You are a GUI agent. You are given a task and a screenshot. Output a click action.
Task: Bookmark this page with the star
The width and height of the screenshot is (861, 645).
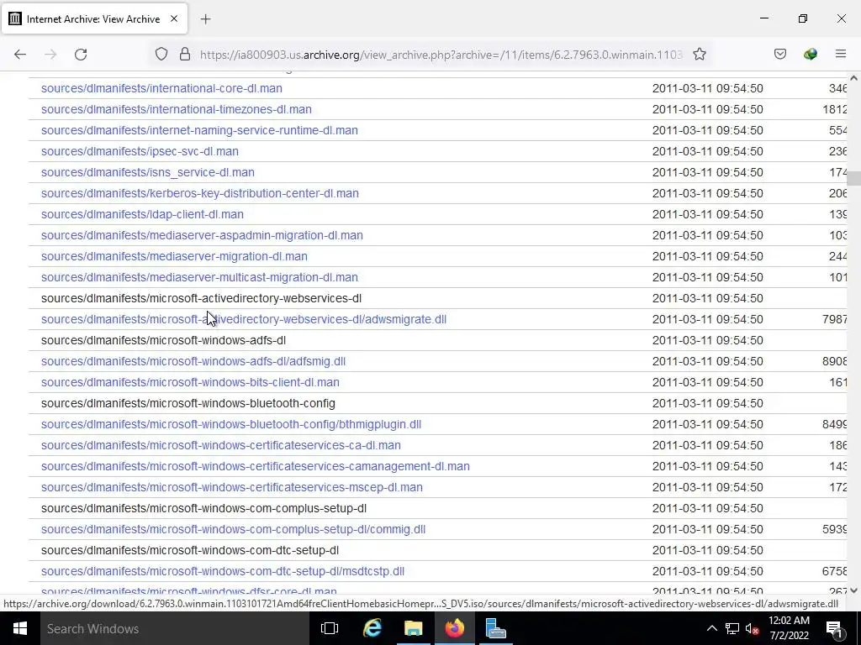699,55
